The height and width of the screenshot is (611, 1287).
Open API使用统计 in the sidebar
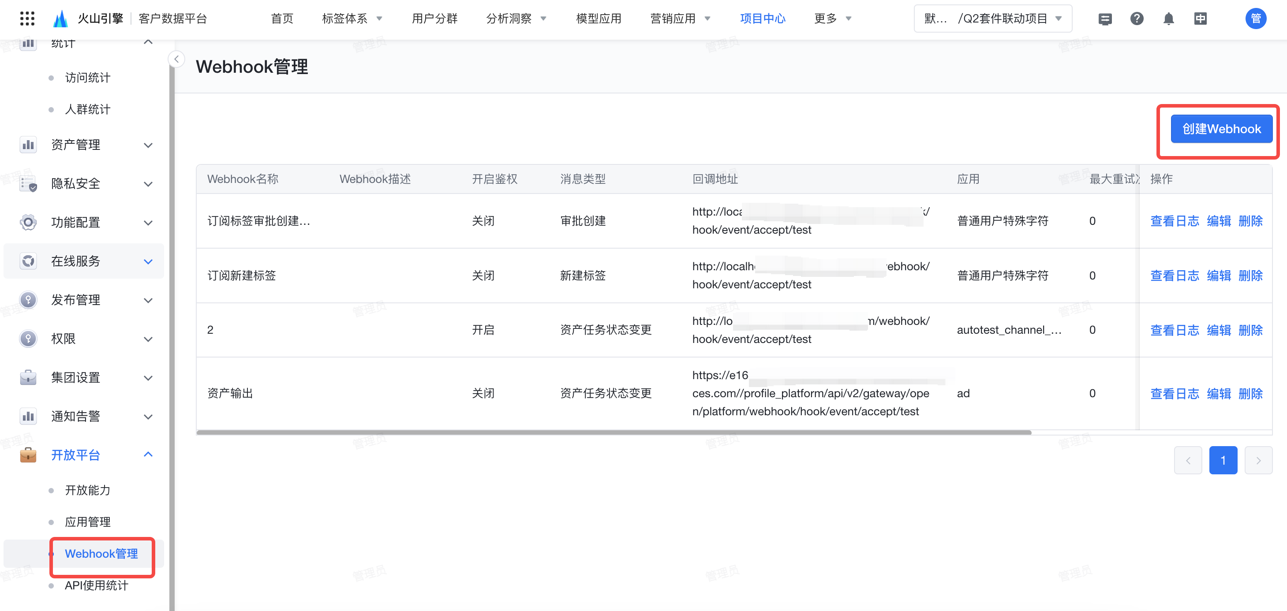(x=97, y=585)
